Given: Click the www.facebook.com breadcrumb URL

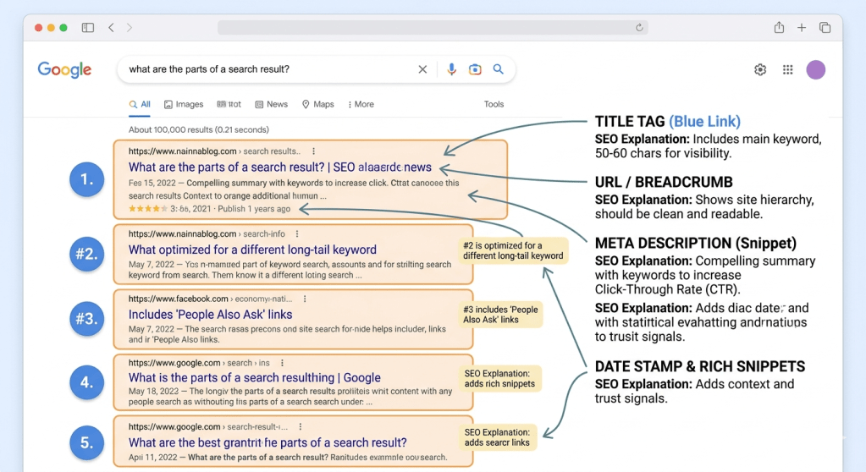Looking at the screenshot, I should pyautogui.click(x=211, y=299).
